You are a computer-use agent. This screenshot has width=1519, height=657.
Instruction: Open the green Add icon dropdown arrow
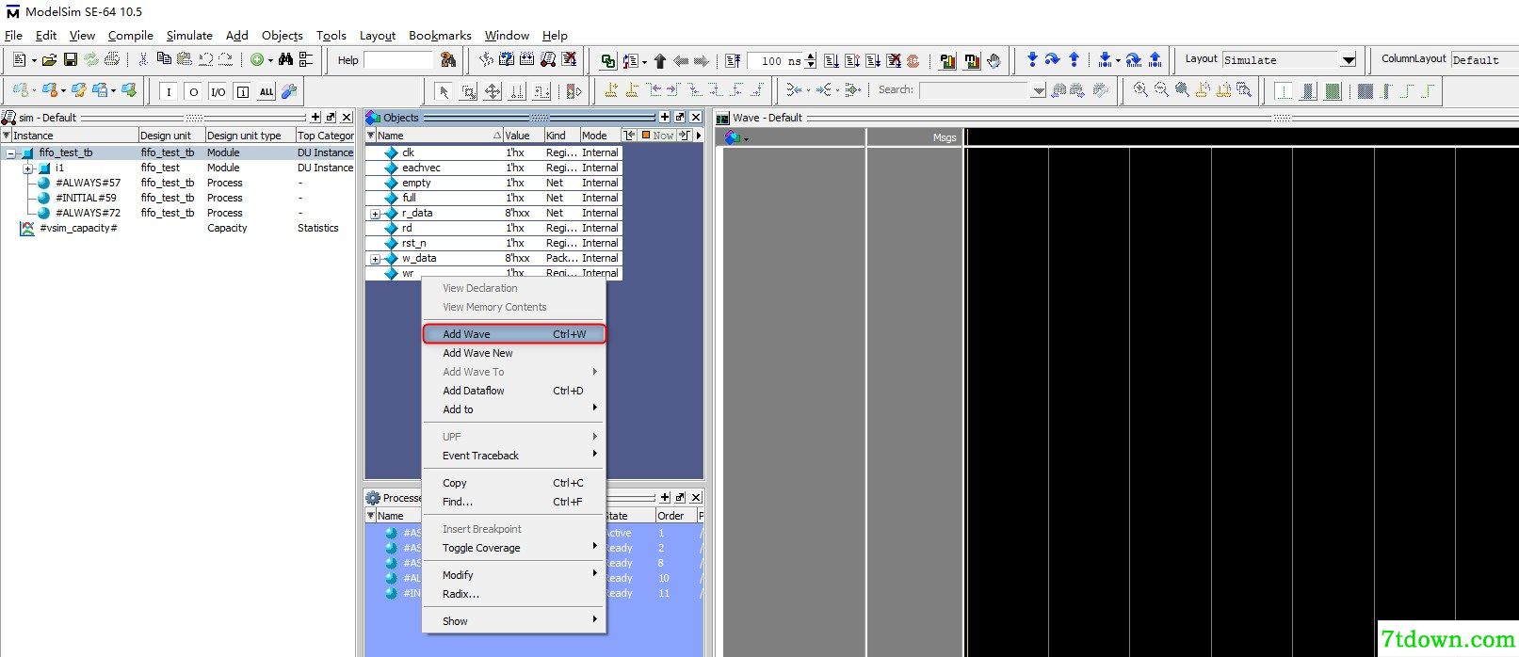tap(270, 60)
